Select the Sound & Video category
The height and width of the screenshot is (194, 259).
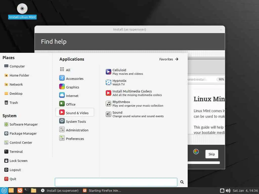click(x=75, y=112)
